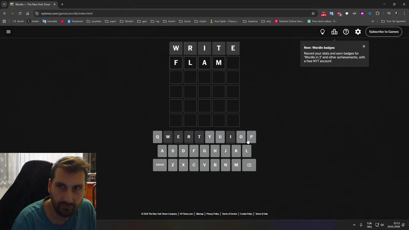Open Chrome three-dot menu

click(404, 13)
